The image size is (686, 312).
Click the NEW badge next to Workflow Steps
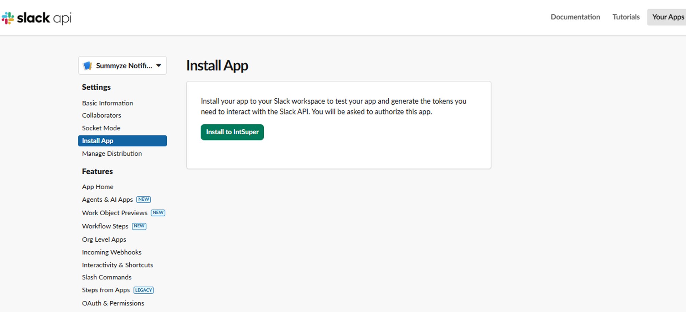point(139,226)
